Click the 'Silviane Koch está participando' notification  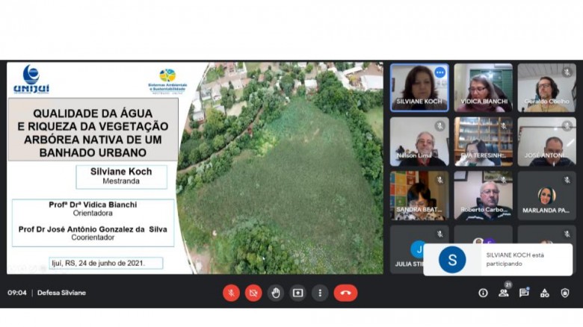click(498, 259)
